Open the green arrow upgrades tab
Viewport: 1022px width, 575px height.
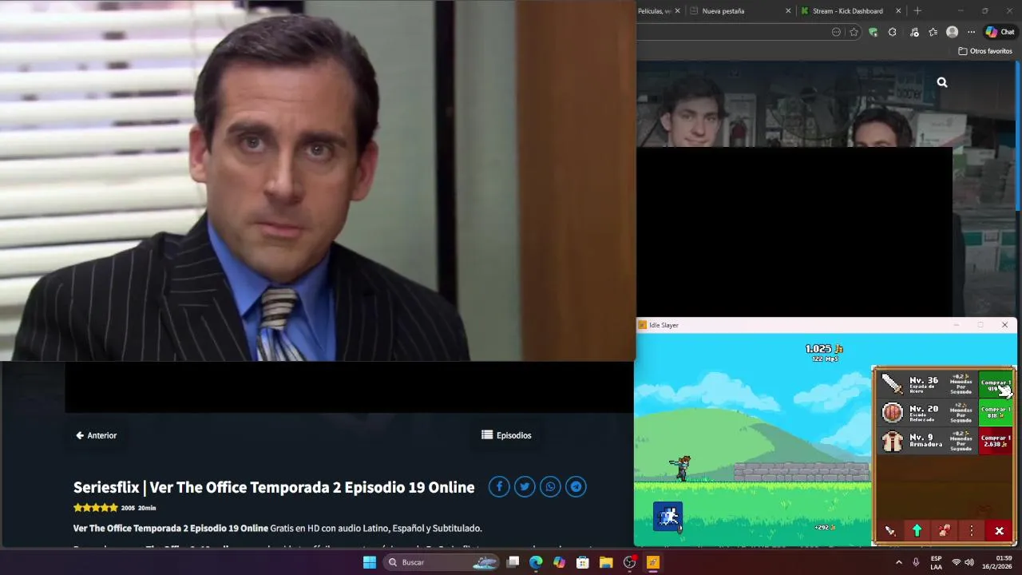[x=917, y=531]
